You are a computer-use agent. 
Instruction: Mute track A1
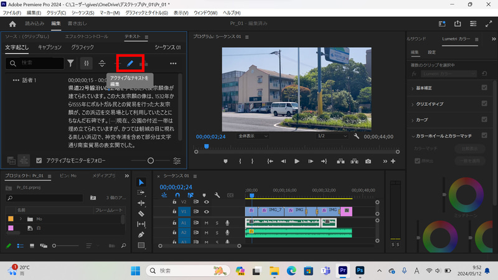(x=207, y=223)
